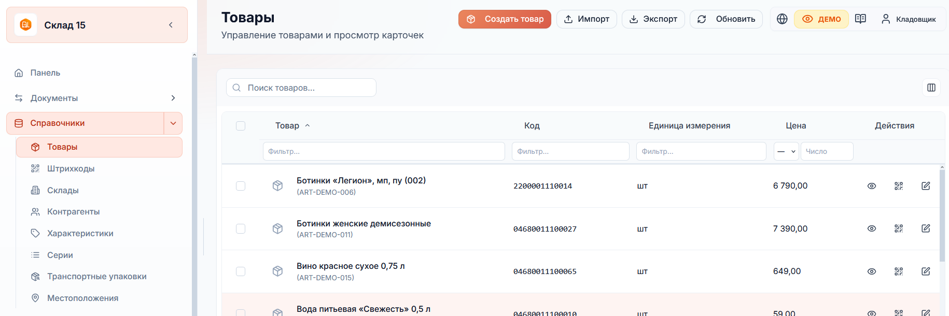This screenshot has width=949, height=316.
Task: Open the Кладовщик user menu
Action: [909, 19]
